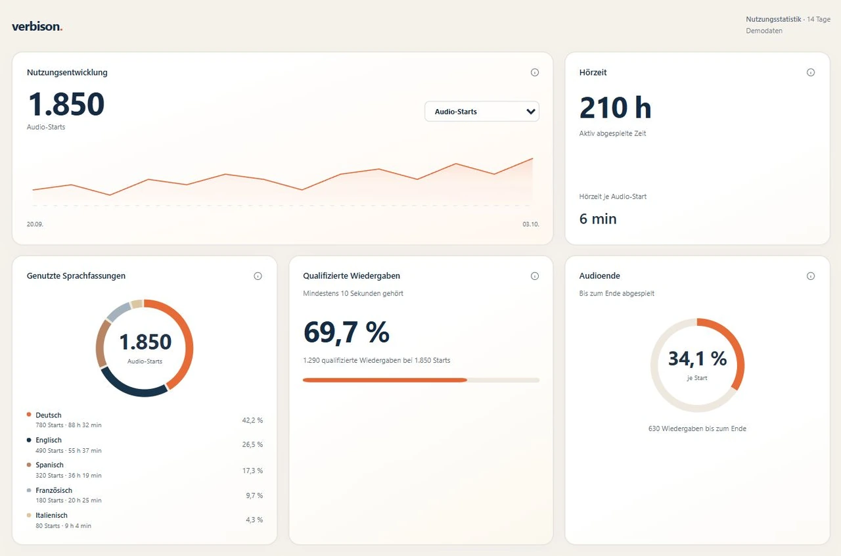The width and height of the screenshot is (841, 556).
Task: Click the 34,1 % donut chart
Action: 697,365
